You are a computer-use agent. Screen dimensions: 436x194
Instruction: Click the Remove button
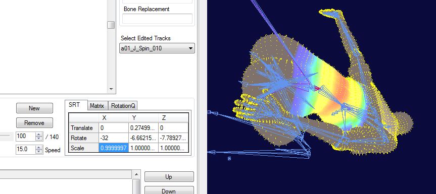34,123
